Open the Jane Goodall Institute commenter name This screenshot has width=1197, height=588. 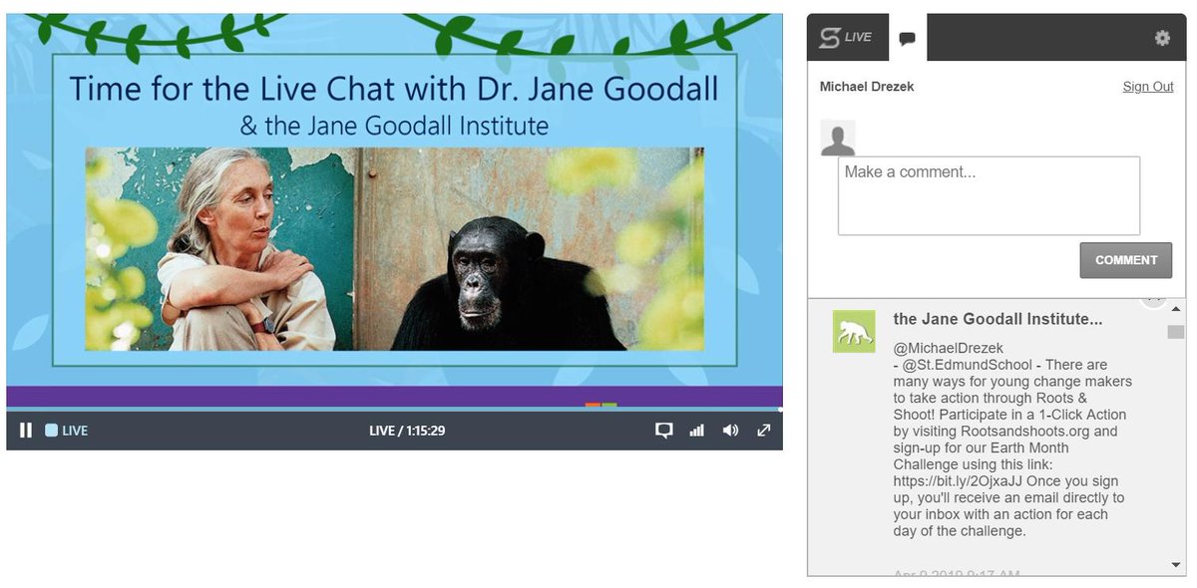click(x=997, y=319)
